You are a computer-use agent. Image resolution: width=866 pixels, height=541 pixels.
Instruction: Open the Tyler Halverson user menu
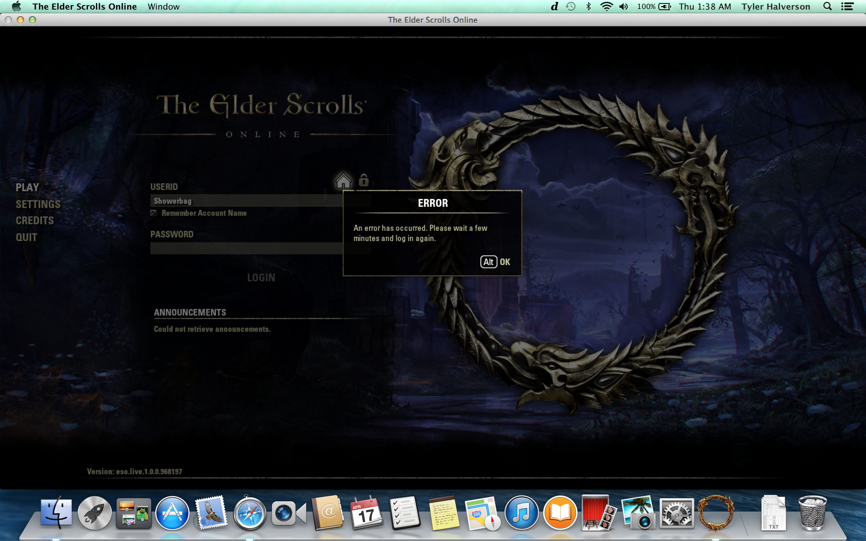click(776, 6)
